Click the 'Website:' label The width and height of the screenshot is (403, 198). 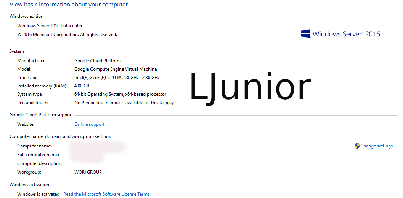(26, 124)
